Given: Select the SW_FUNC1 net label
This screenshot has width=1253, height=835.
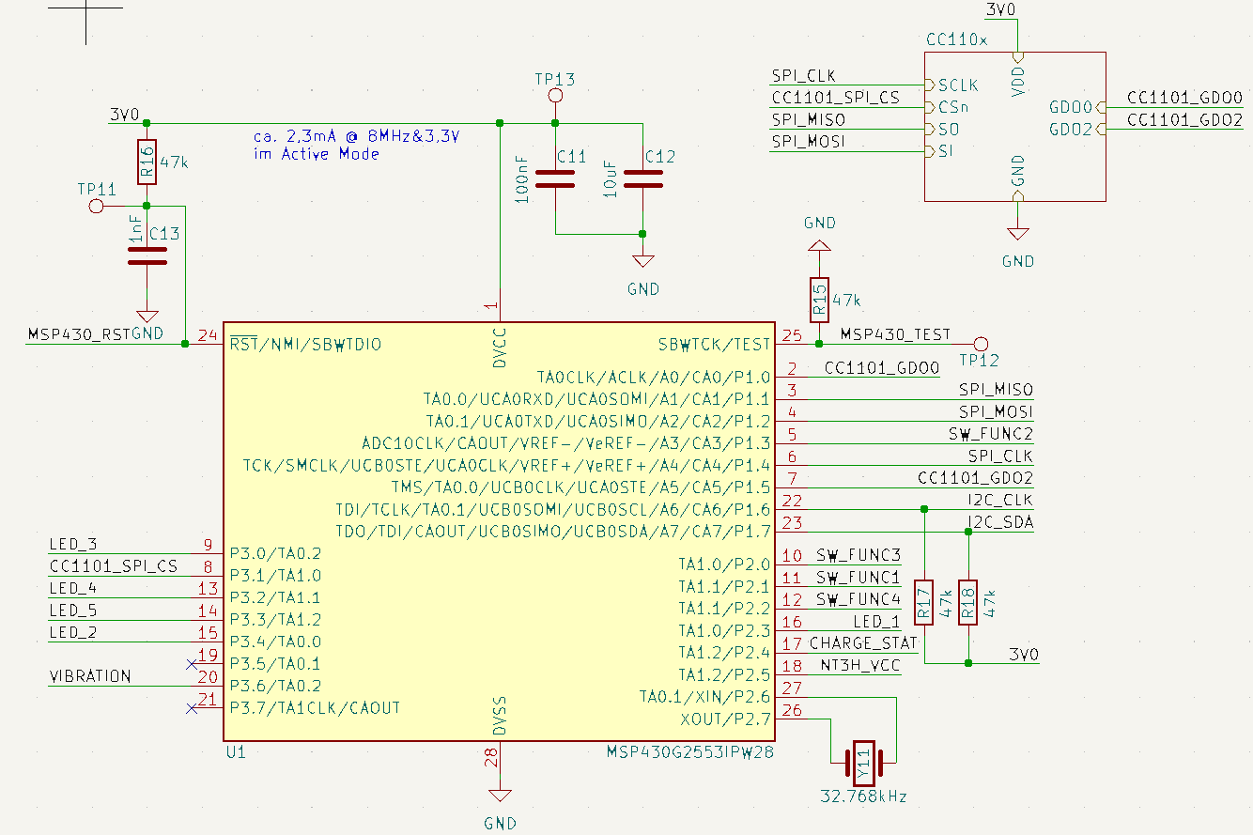Looking at the screenshot, I should [859, 577].
